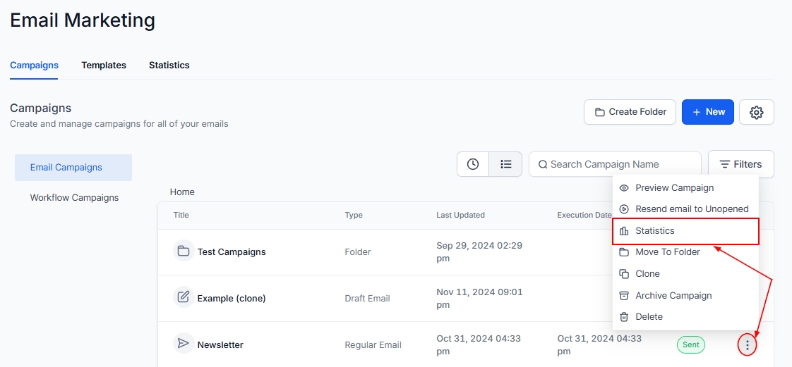Viewport: 792px width, 367px height.
Task: Switch to list view icon
Action: coord(505,164)
